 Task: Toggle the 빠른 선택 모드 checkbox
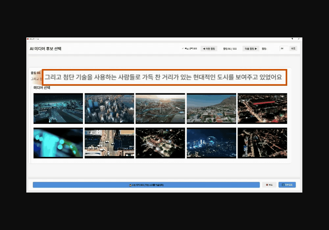point(182,48)
